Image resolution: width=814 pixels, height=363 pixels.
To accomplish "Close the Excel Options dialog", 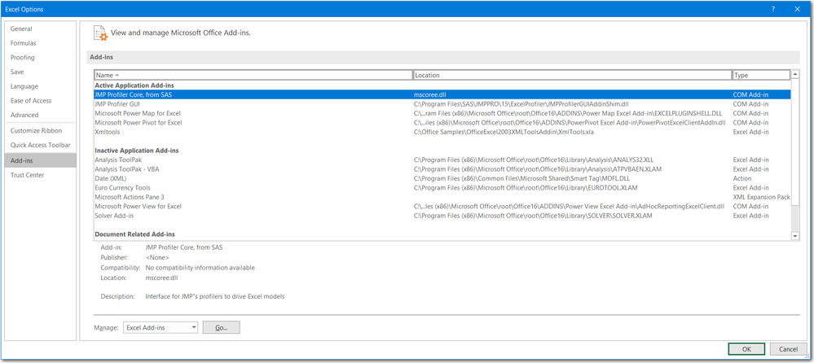I will point(797,9).
